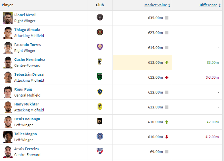Click the LAFC club crest
Image resolution: width=224 pixels, height=161 pixels.
pyautogui.click(x=100, y=121)
